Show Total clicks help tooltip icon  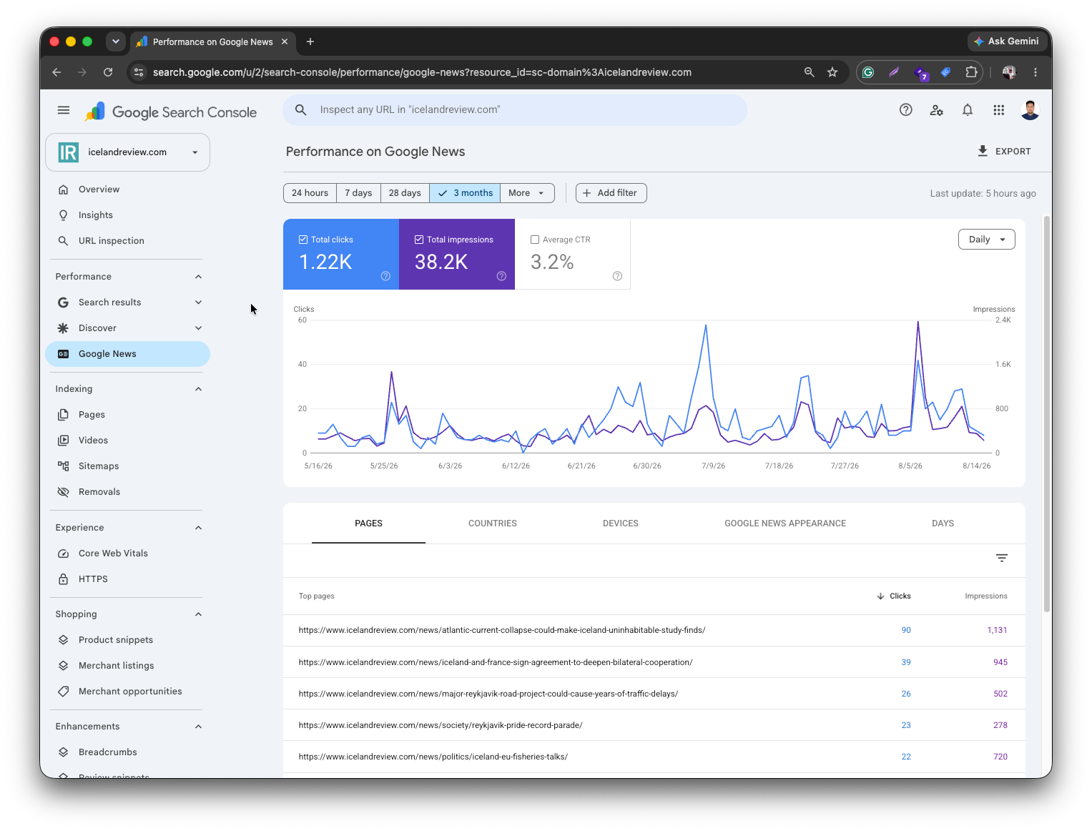[x=385, y=276]
